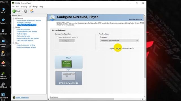Click the System Information icon

(x=14, y=97)
